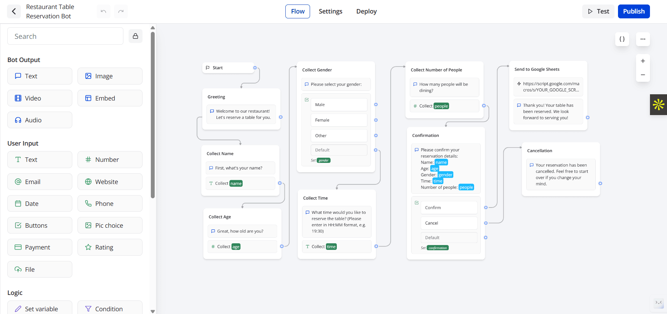The width and height of the screenshot is (667, 314).
Task: Open the Deploy tab
Action: (366, 11)
